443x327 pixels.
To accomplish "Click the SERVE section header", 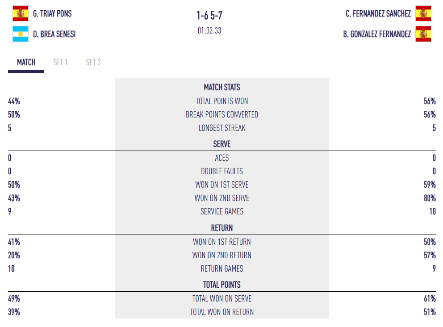I will [222, 144].
